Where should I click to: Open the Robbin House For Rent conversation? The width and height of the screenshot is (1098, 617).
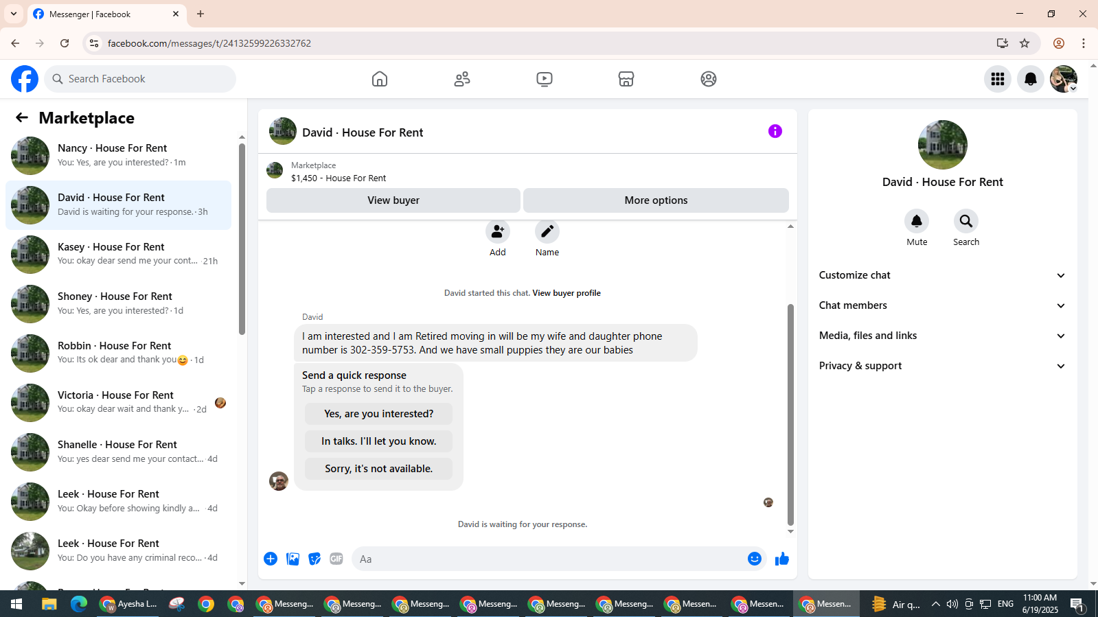(118, 353)
